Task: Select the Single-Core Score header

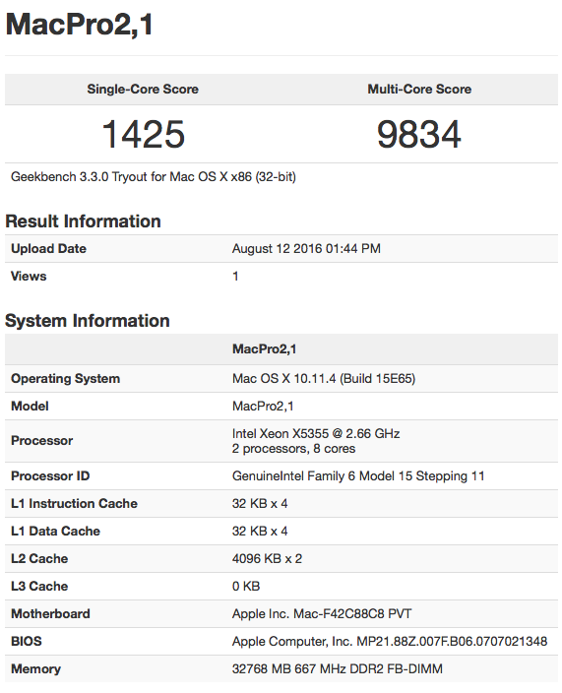Action: [143, 90]
